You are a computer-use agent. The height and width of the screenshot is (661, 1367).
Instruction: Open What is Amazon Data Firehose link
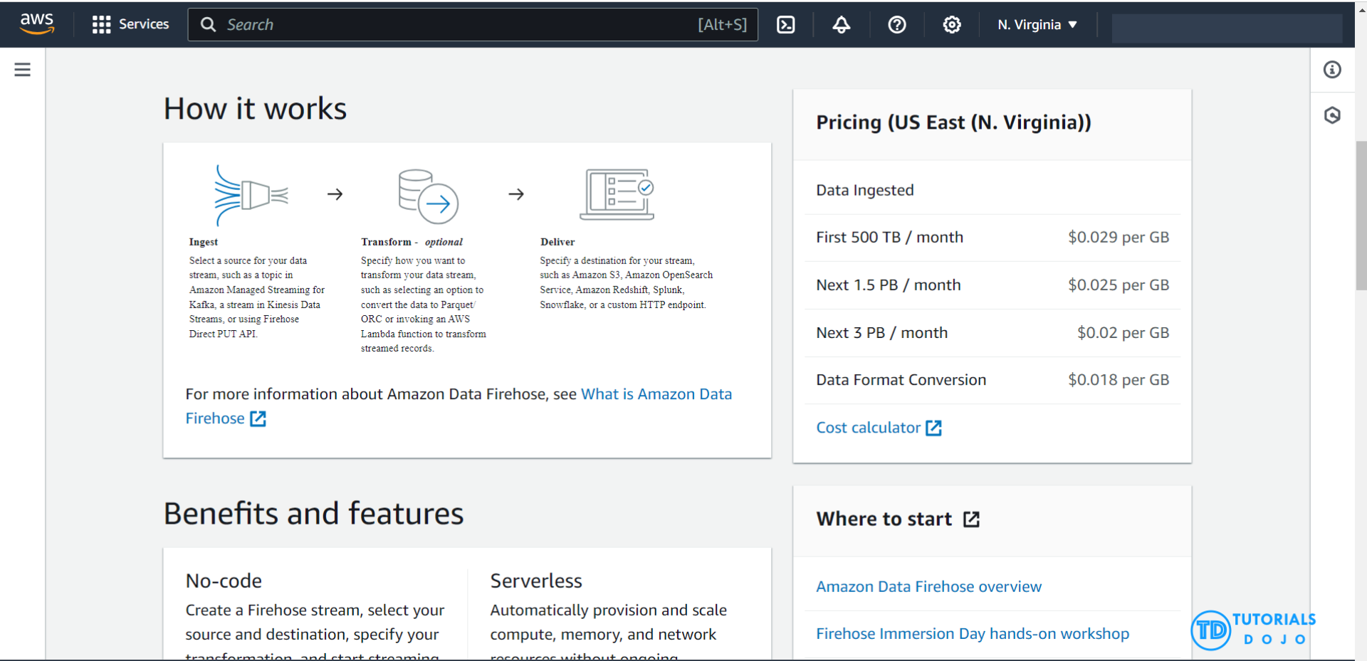coord(656,394)
